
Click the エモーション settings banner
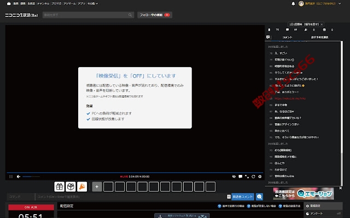click(304, 193)
